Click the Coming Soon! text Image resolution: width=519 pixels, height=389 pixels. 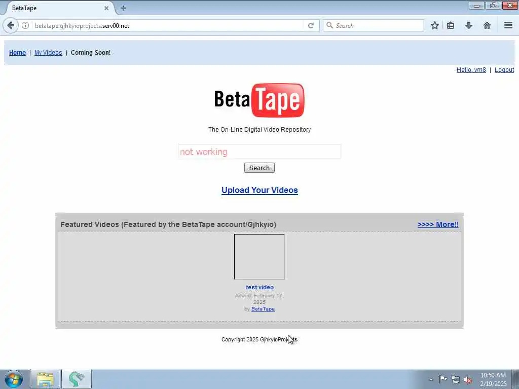point(91,53)
